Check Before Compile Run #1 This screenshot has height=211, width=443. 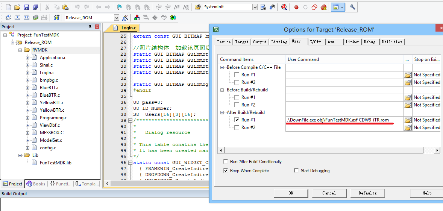coord(237,74)
